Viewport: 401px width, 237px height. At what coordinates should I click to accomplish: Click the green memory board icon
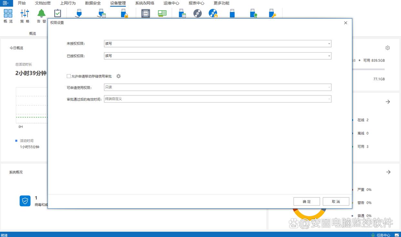162,13
